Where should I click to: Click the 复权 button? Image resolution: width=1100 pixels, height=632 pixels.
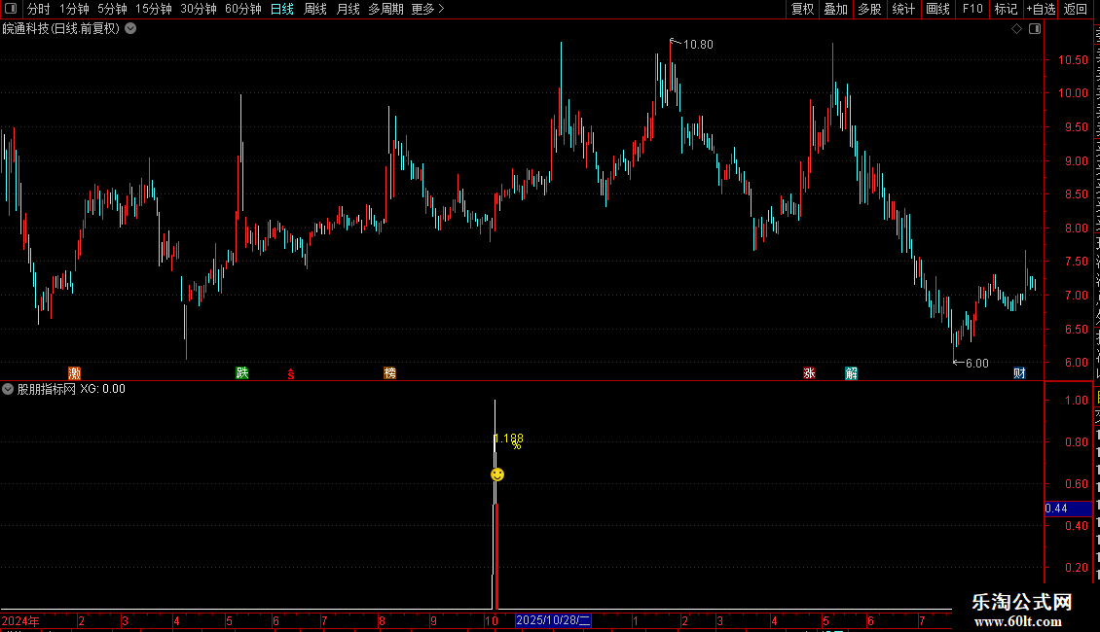pos(802,9)
